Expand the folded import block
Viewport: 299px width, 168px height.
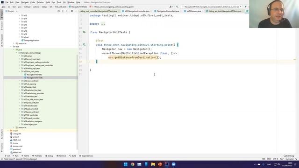click(x=103, y=24)
